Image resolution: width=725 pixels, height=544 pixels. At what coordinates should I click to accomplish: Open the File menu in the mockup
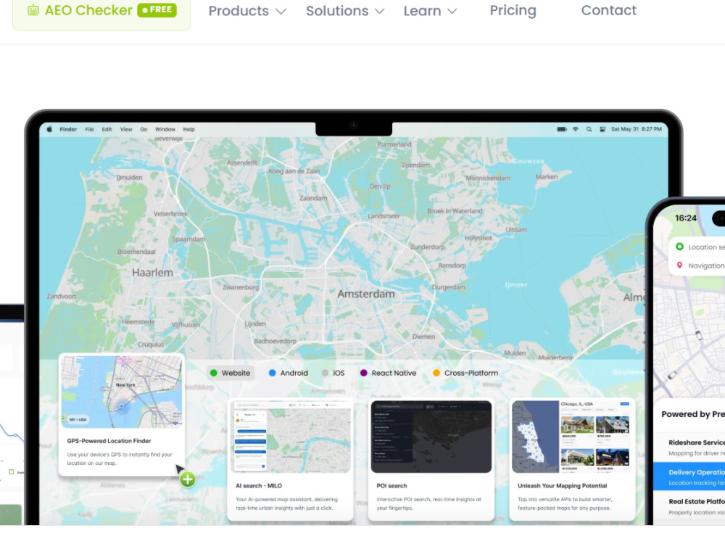coord(89,130)
